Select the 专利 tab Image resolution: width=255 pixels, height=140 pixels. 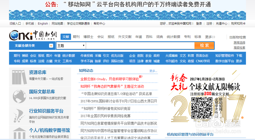click(x=187, y=37)
